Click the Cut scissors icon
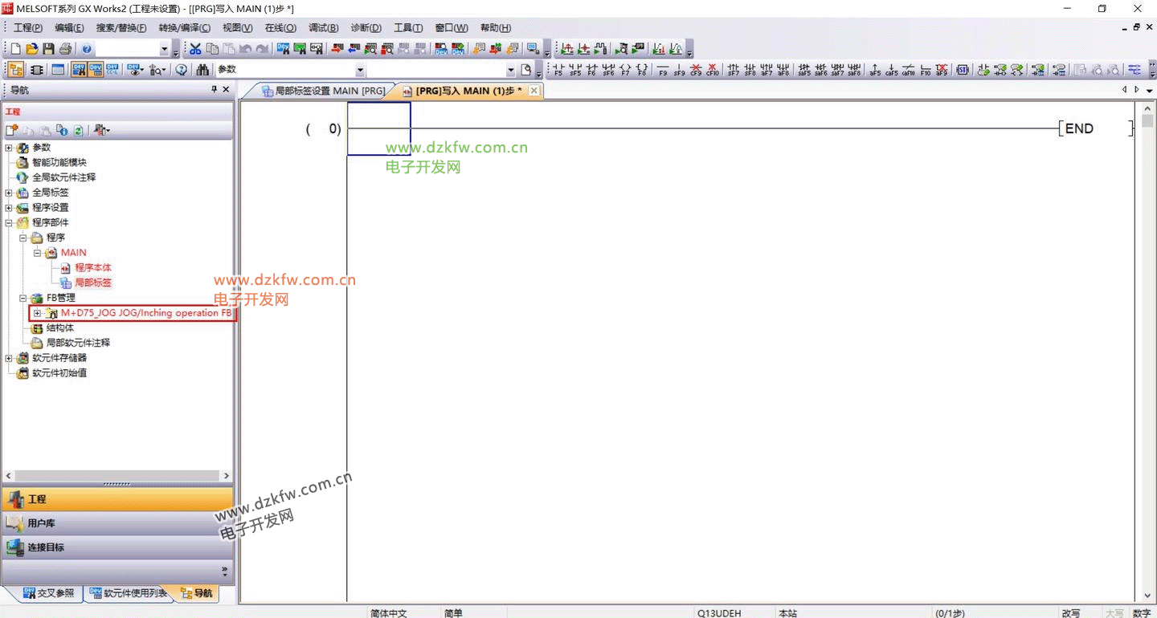The image size is (1157, 618). (x=195, y=49)
